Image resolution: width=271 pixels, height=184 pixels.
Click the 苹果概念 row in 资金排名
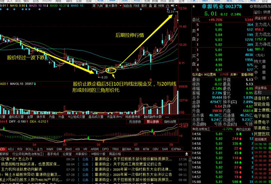tap(262, 128)
